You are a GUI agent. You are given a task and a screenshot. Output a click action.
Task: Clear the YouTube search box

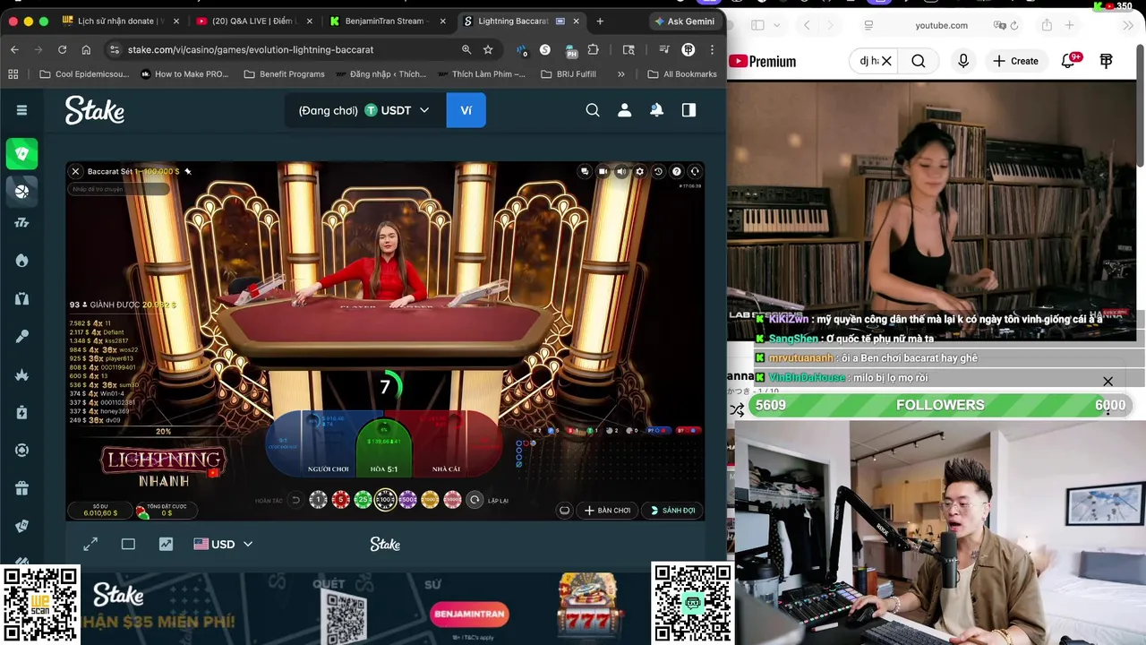886,61
